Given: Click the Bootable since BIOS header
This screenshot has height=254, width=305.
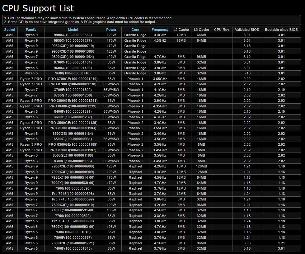Looking at the screenshot, I should click(x=281, y=30).
